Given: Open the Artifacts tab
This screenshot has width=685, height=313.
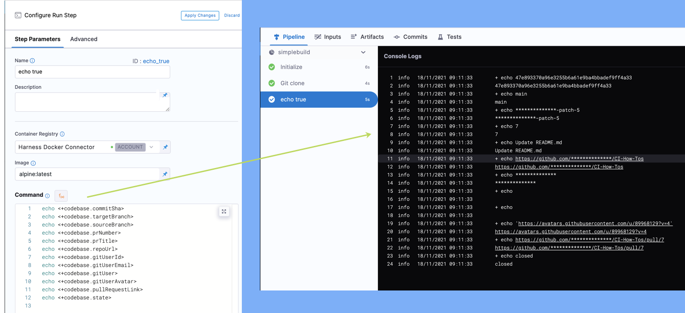Looking at the screenshot, I should pos(367,37).
